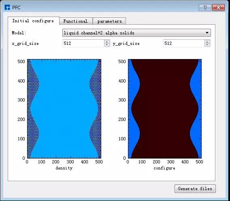
Task: Click the question mark help button
Action: coord(205,7)
